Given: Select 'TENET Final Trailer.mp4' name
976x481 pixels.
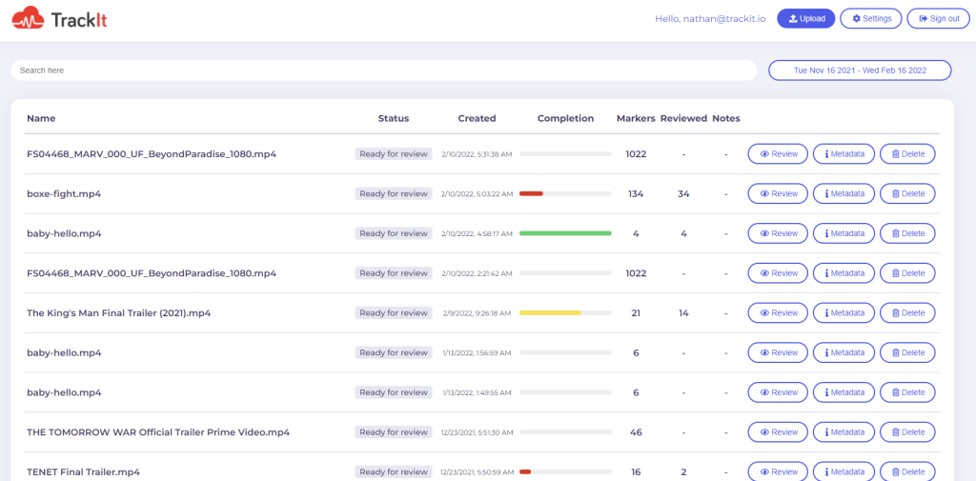Looking at the screenshot, I should point(84,471).
